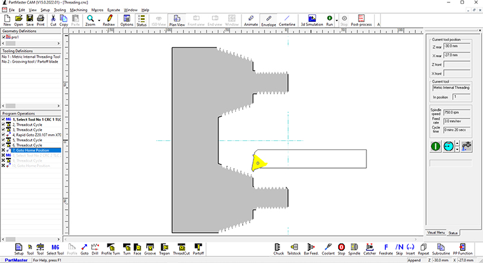
Task: Expand the Run dropdown arrow
Action: point(336,21)
